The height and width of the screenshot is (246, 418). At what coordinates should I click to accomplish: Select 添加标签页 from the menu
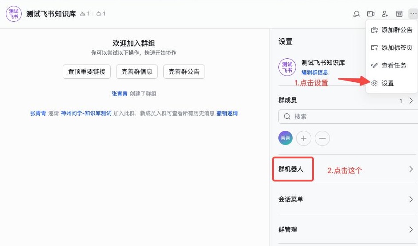392,48
